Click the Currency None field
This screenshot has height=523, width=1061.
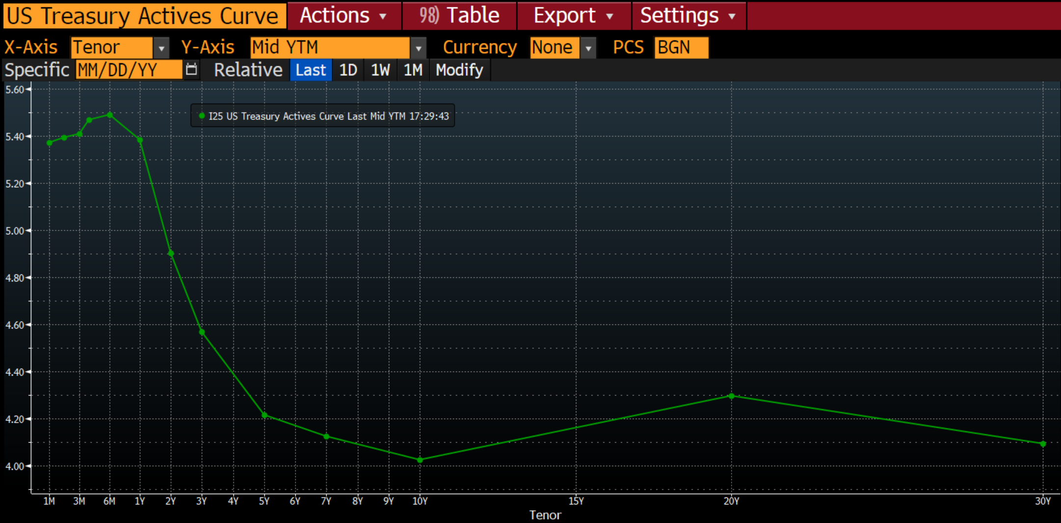(x=555, y=48)
